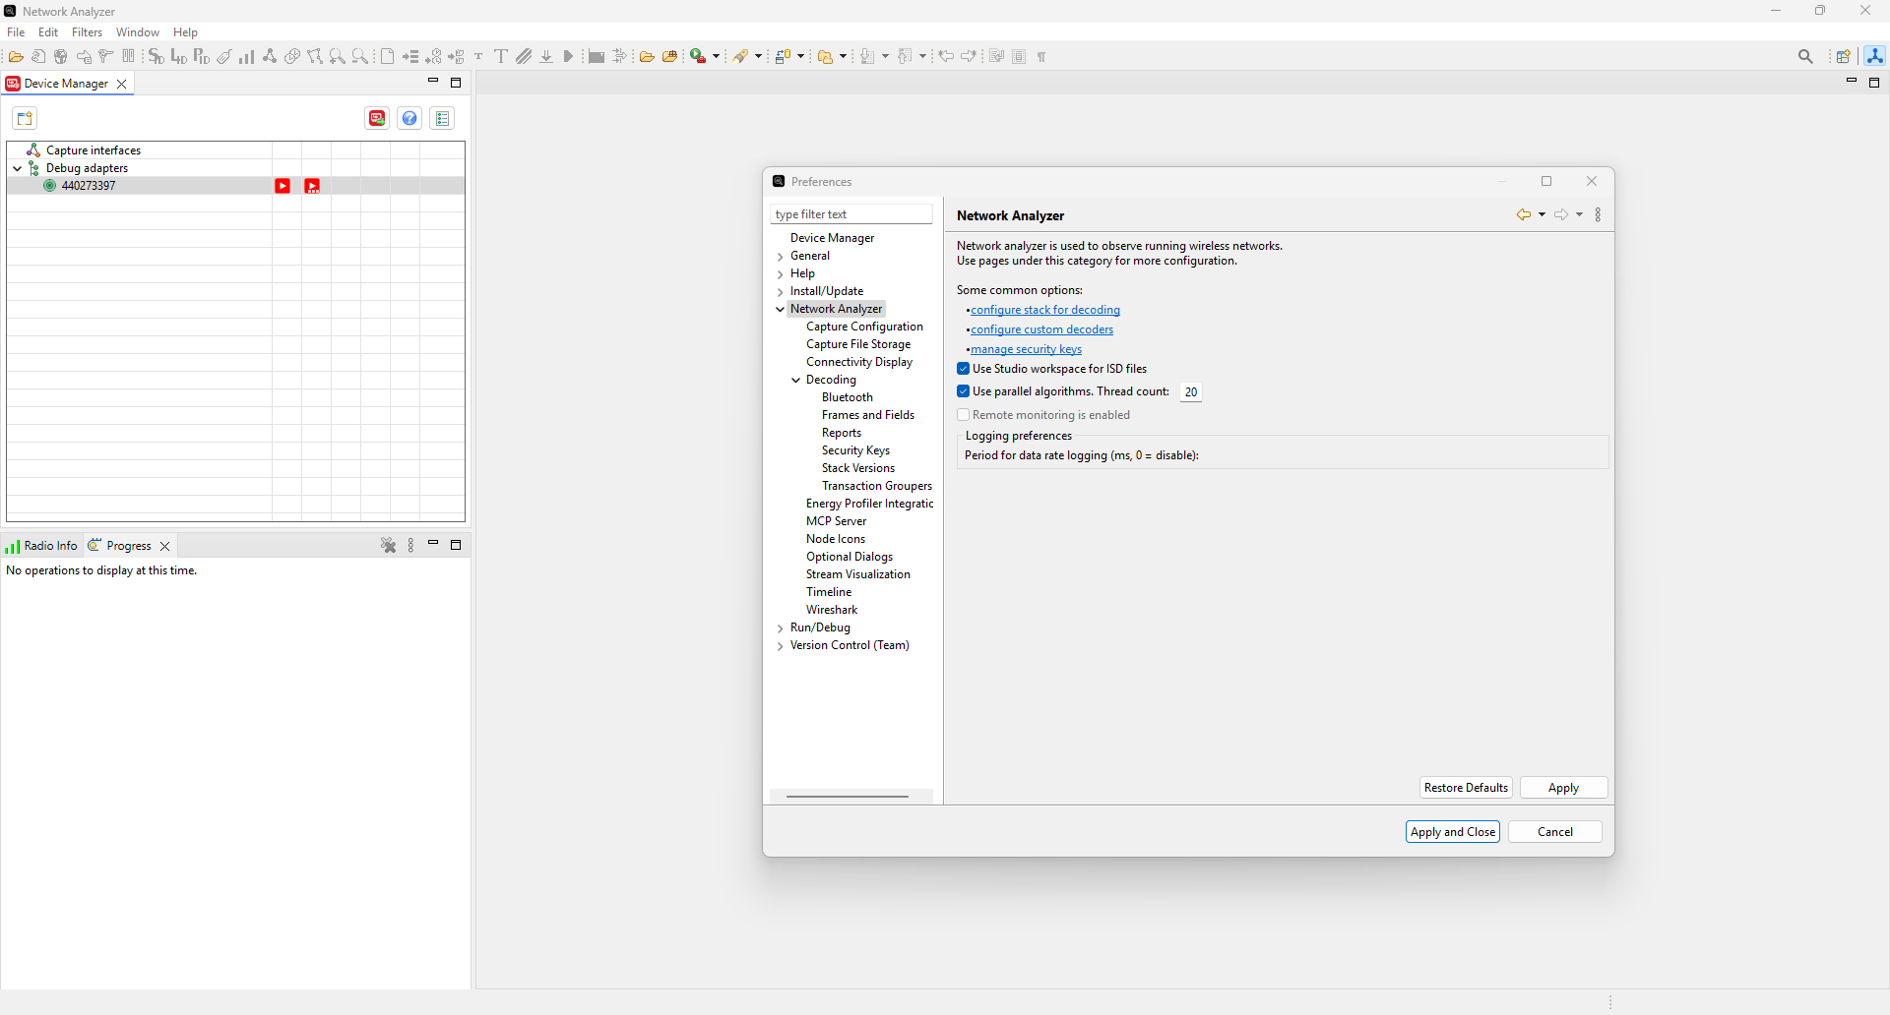
Task: Click the run icon with red toolbox
Action: [x=698, y=56]
